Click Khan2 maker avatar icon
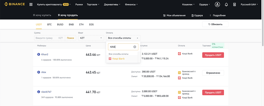The width and height of the screenshot is (264, 106). [38, 54]
